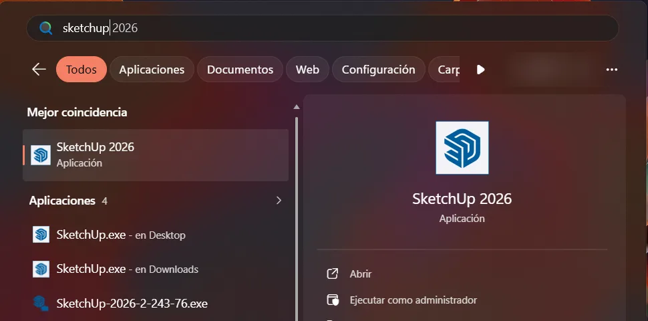Switch to the Web filter tab
The height and width of the screenshot is (321, 648).
click(x=307, y=70)
